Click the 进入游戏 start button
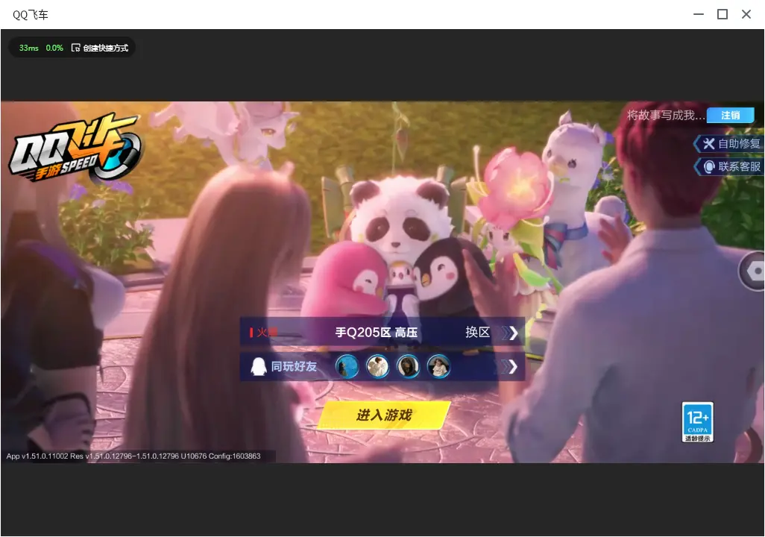The width and height of the screenshot is (765, 537). point(384,415)
